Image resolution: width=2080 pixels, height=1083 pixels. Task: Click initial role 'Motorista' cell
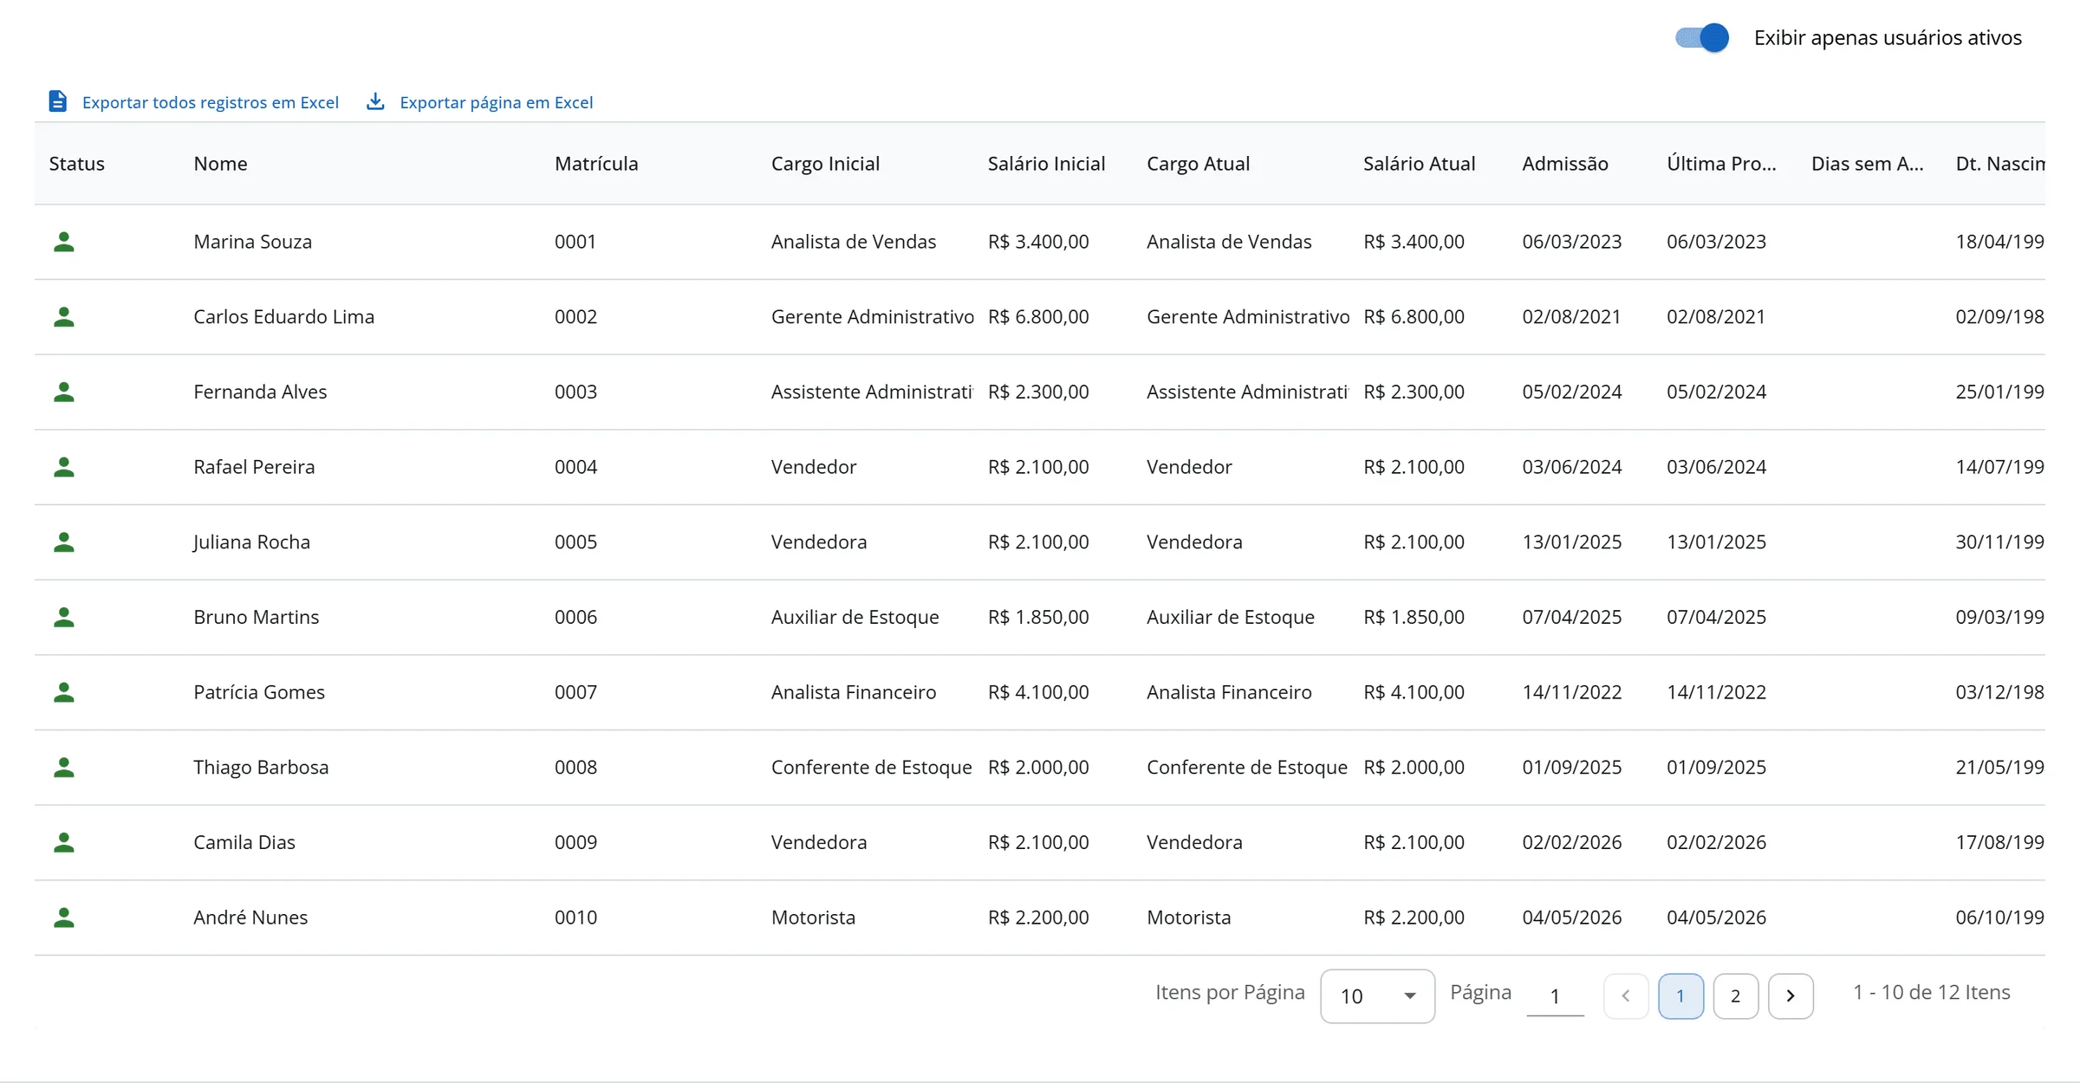pyautogui.click(x=813, y=918)
